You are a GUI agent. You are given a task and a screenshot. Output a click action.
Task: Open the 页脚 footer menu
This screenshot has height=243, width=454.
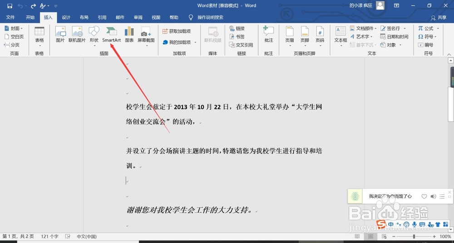click(x=305, y=36)
